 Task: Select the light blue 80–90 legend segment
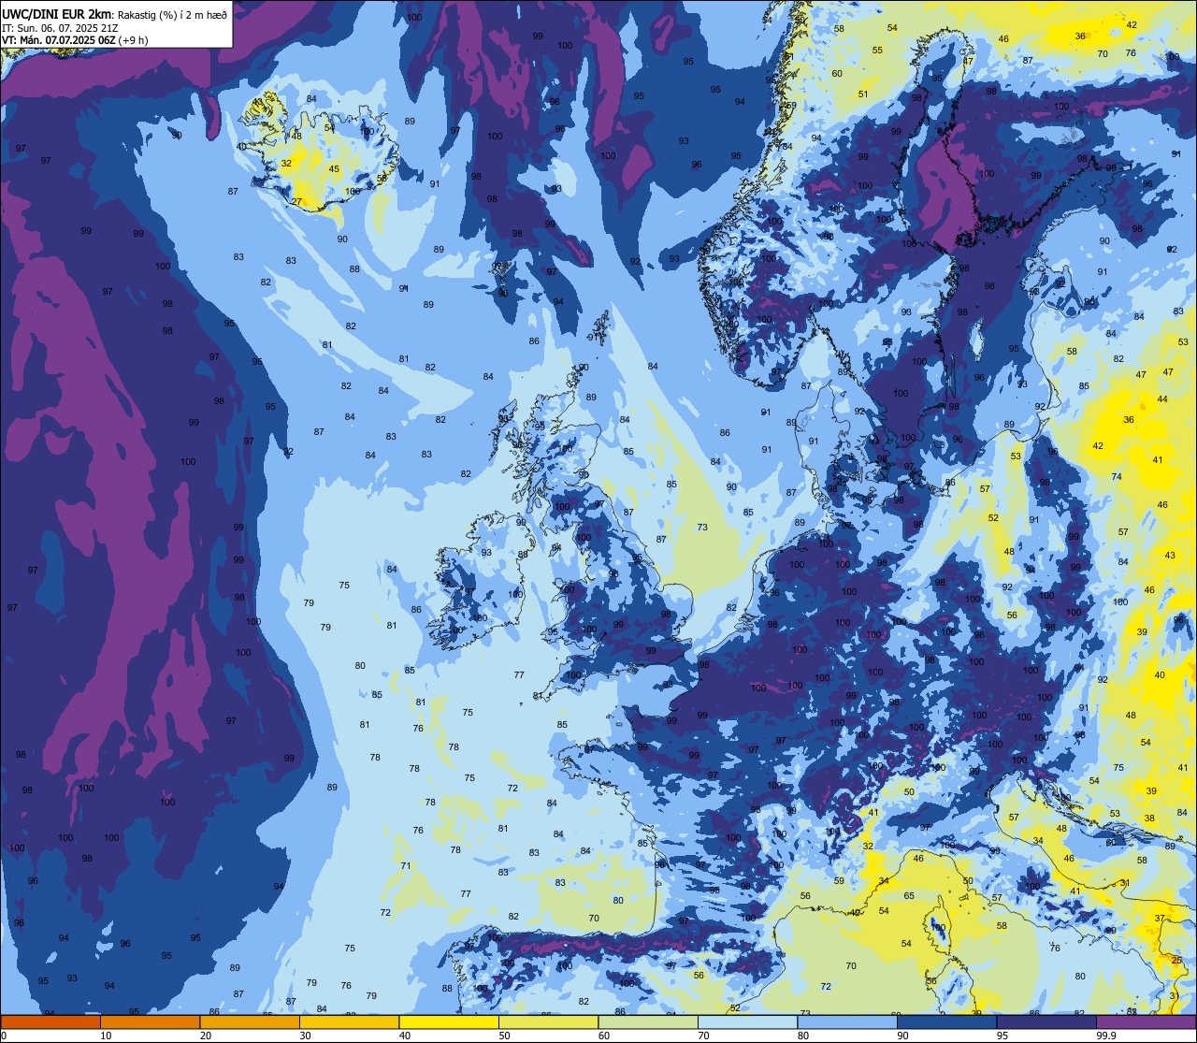pyautogui.click(x=847, y=1021)
